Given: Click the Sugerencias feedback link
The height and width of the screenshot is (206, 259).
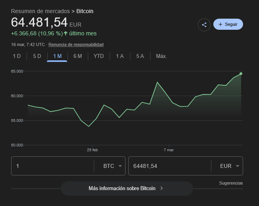Looking at the screenshot, I should click(231, 183).
